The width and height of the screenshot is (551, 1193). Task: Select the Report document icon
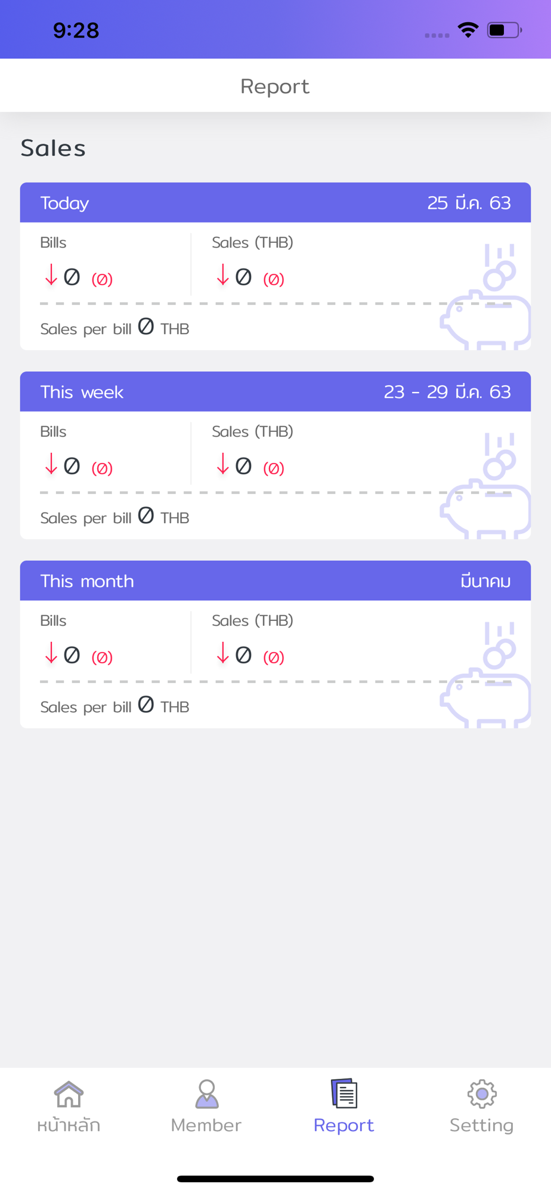[x=344, y=1093]
